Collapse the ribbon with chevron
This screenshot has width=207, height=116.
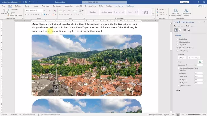click(x=205, y=18)
